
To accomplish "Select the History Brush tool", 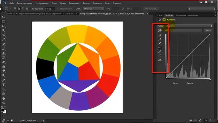I will tap(4, 58).
